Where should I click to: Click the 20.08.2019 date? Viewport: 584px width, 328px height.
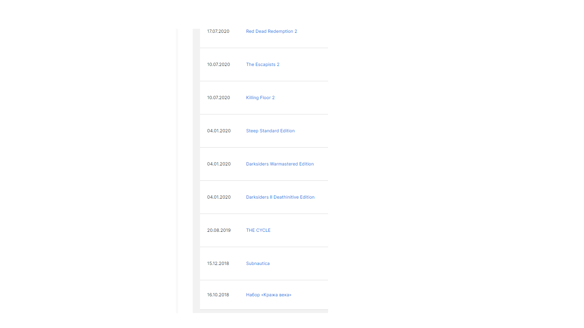219,230
